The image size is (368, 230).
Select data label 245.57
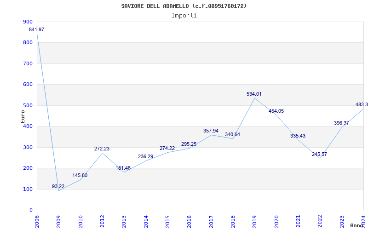[x=319, y=154]
